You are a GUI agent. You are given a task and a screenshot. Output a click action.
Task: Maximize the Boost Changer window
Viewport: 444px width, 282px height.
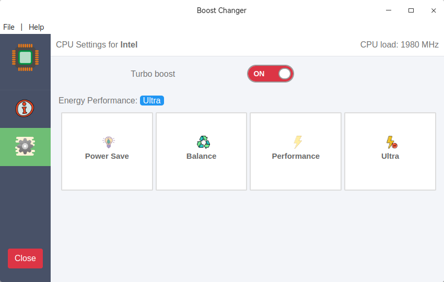(411, 10)
